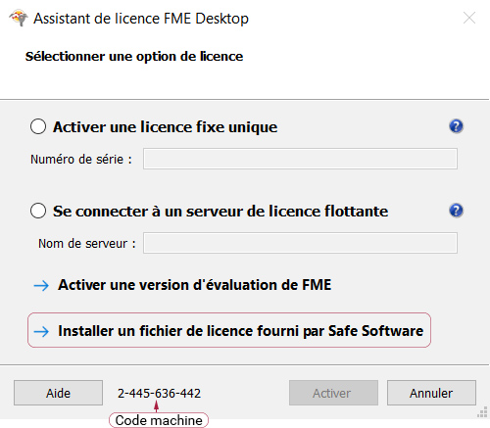Click blue arrow beside FME evaluation version

pyautogui.click(x=41, y=285)
